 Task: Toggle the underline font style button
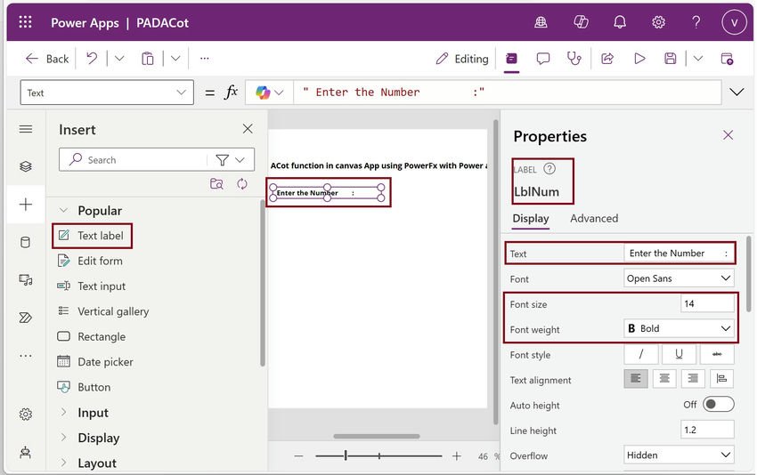[x=679, y=354]
